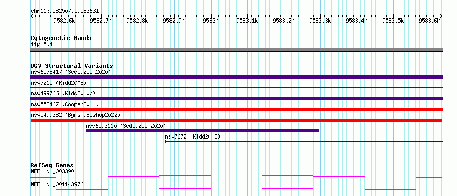Click the 11p15.4 band label
The image size is (457, 196).
point(42,45)
